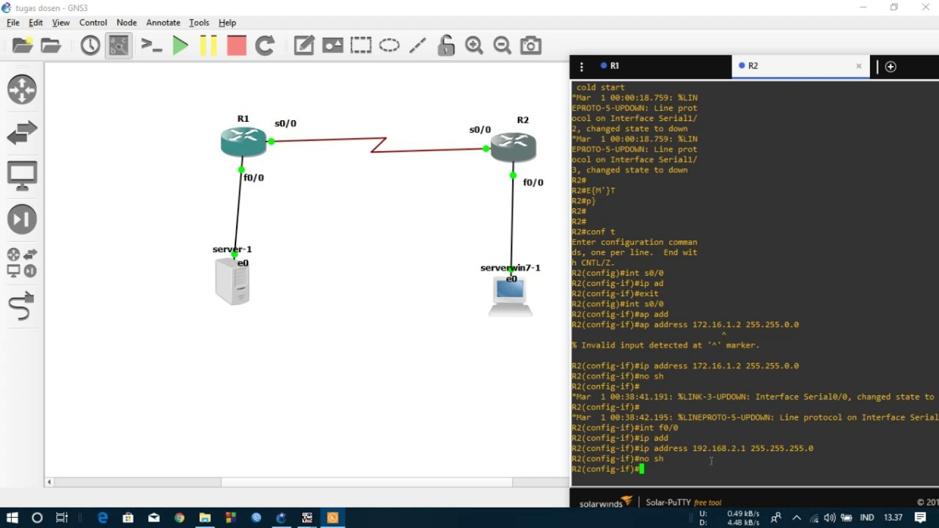The image size is (939, 528).
Task: Browse switches in device sidebar
Action: pos(22,133)
